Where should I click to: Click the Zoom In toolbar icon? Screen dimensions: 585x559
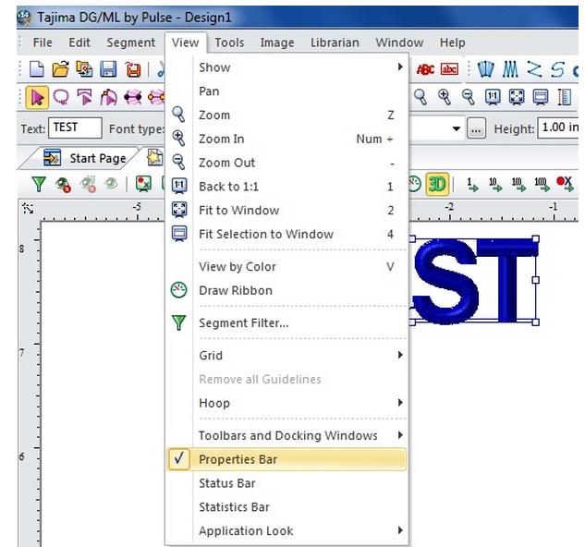[445, 97]
